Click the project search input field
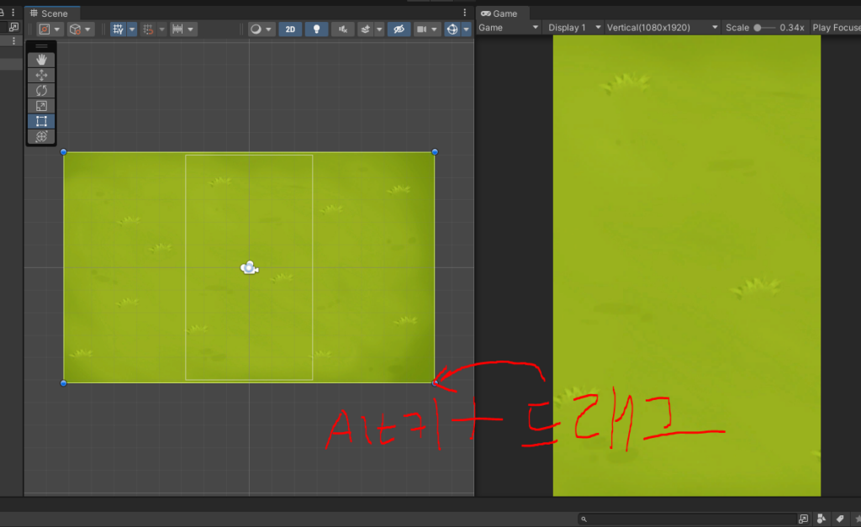 point(688,519)
